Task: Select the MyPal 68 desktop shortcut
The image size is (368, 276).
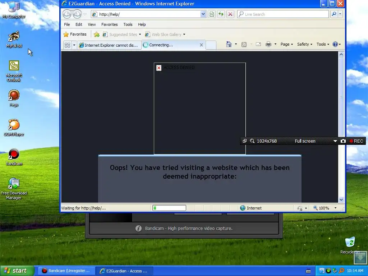Action: click(14, 39)
